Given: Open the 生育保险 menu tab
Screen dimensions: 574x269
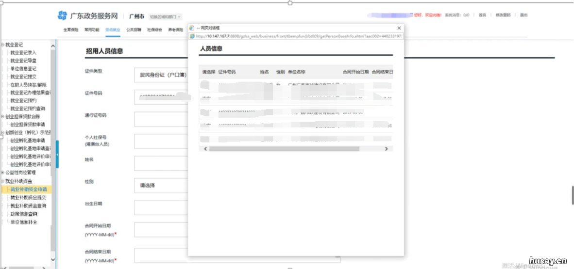Looking at the screenshot, I should click(70, 30).
